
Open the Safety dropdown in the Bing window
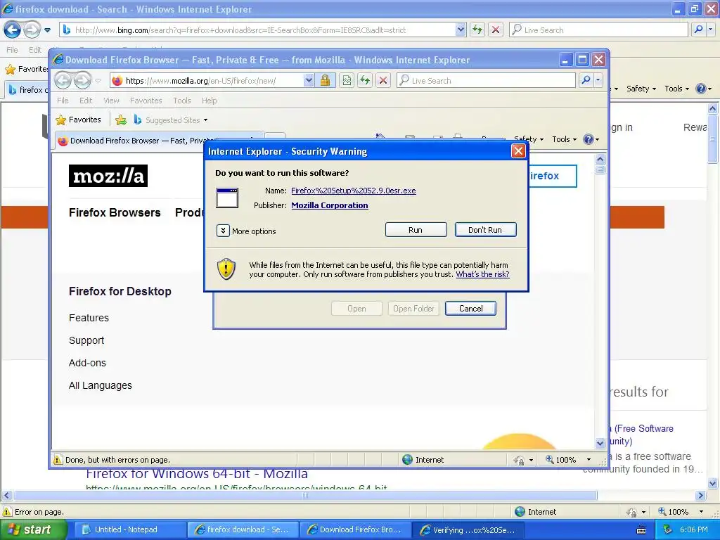(x=641, y=89)
